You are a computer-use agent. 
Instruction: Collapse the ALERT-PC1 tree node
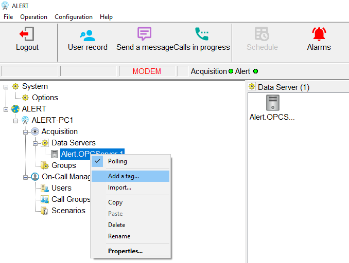pyautogui.click(x=15, y=120)
